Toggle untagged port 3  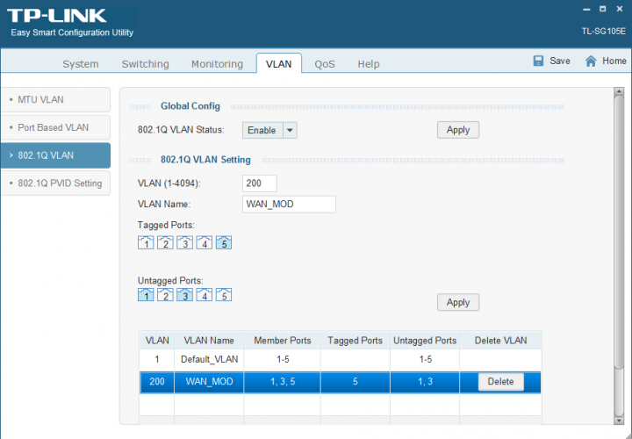(184, 295)
